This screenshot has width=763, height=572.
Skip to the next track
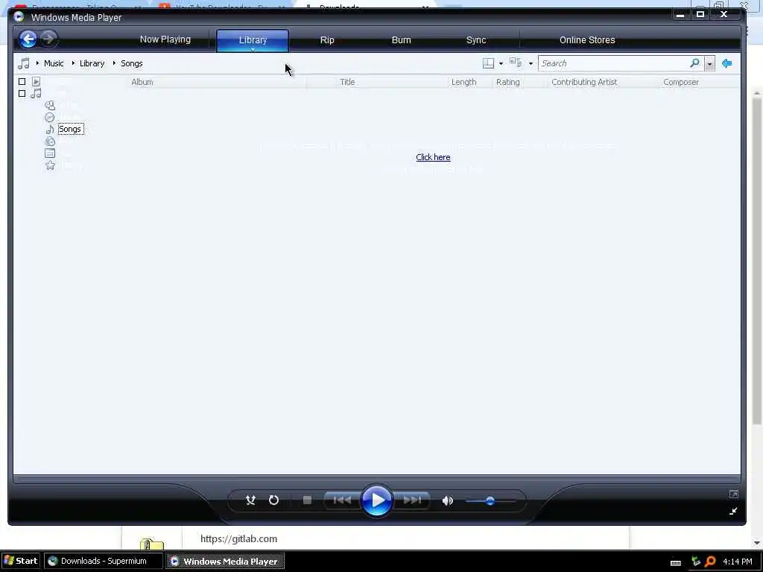click(x=411, y=500)
